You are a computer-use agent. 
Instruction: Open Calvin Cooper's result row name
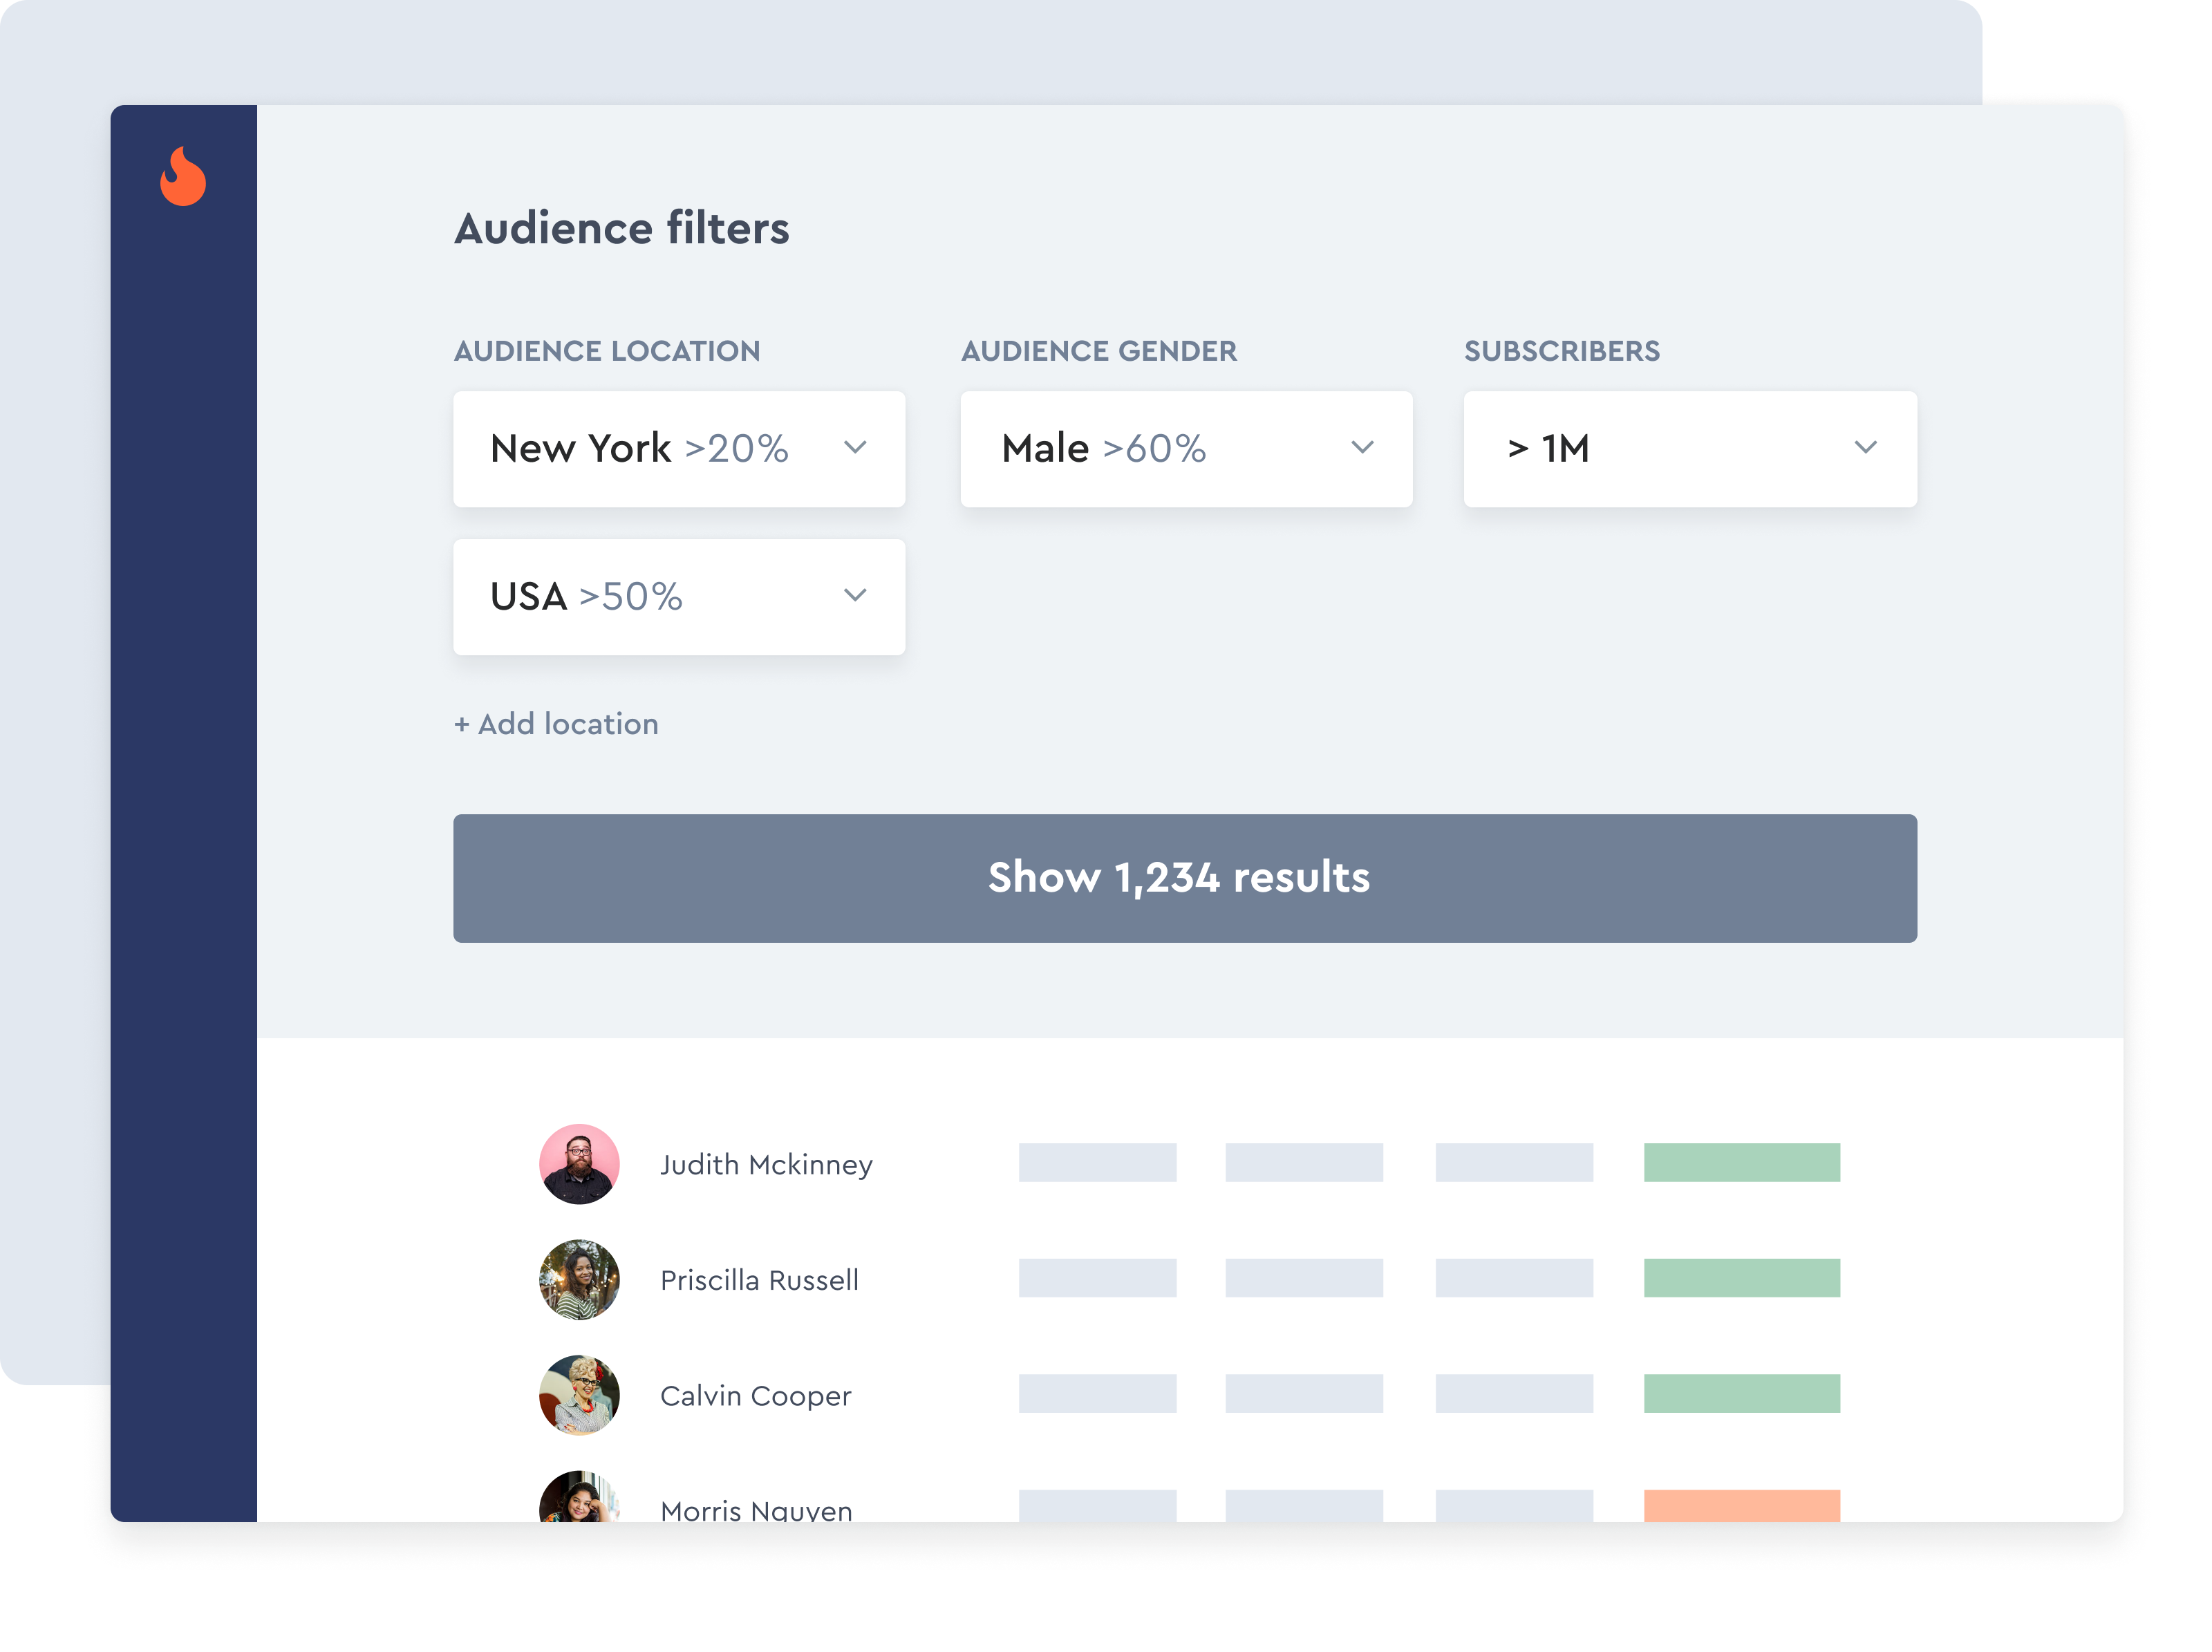pos(755,1396)
